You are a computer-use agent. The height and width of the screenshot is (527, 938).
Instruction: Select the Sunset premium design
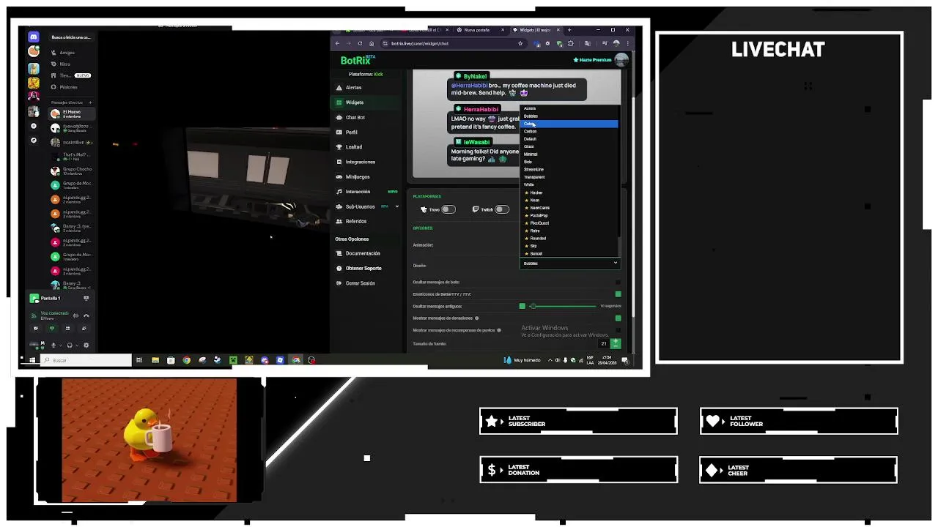tap(569, 253)
